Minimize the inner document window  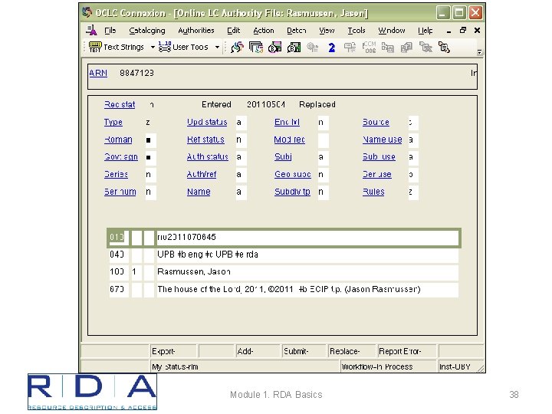[449, 31]
